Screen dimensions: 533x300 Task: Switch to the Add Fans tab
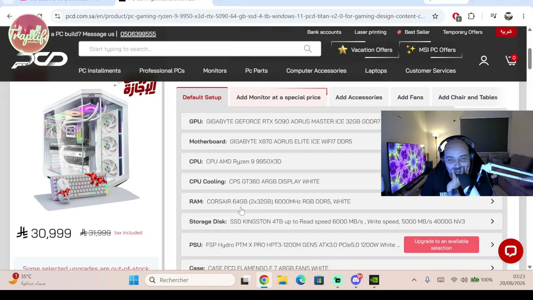tap(410, 97)
